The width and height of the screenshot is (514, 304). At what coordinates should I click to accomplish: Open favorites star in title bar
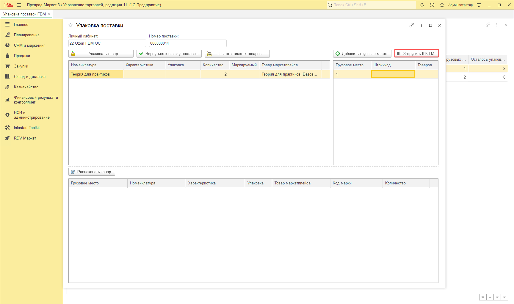click(x=442, y=5)
